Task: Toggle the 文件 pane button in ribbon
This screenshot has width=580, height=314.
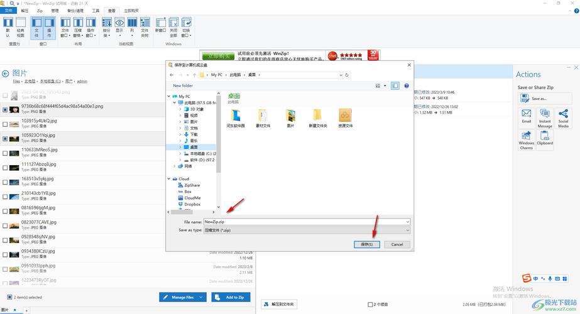Action: 36,28
